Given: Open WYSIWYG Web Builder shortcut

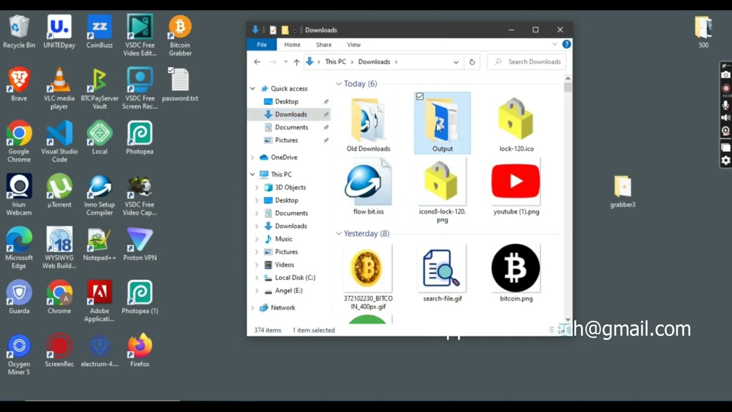Looking at the screenshot, I should (59, 248).
